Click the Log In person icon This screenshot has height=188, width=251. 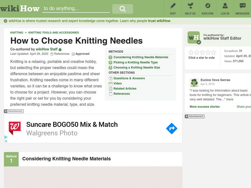(x=225, y=6)
